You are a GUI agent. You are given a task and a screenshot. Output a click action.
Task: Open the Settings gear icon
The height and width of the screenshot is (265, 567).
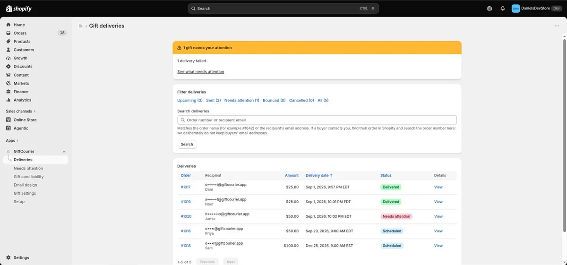click(9, 257)
